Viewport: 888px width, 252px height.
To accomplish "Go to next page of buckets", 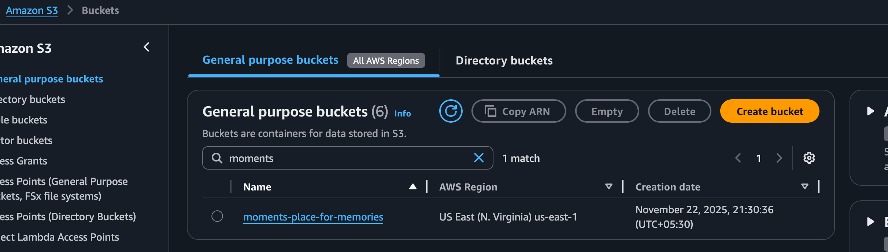I will click(x=779, y=158).
